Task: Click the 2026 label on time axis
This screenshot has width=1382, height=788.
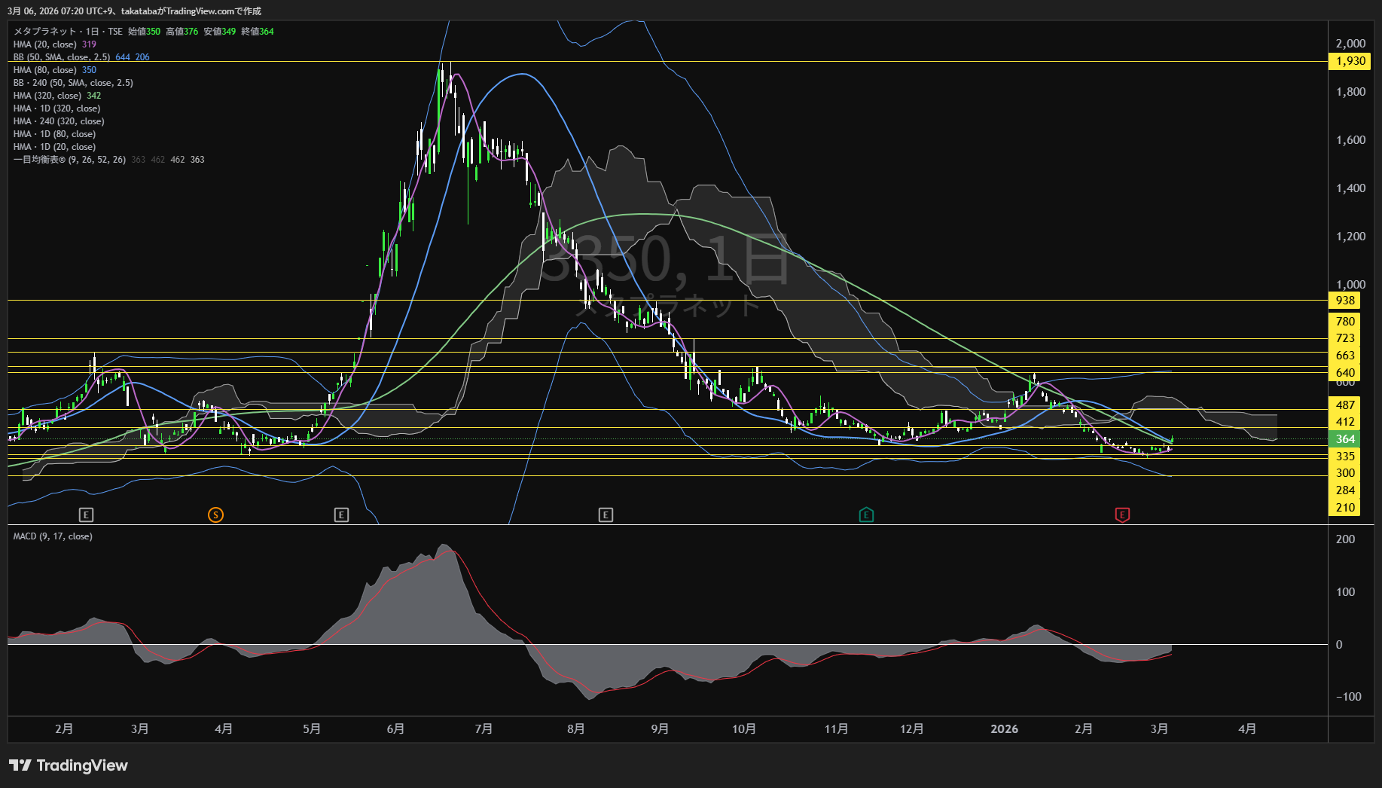Action: click(x=1004, y=729)
